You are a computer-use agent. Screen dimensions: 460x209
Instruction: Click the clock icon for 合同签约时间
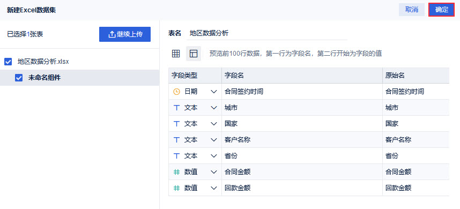(176, 92)
